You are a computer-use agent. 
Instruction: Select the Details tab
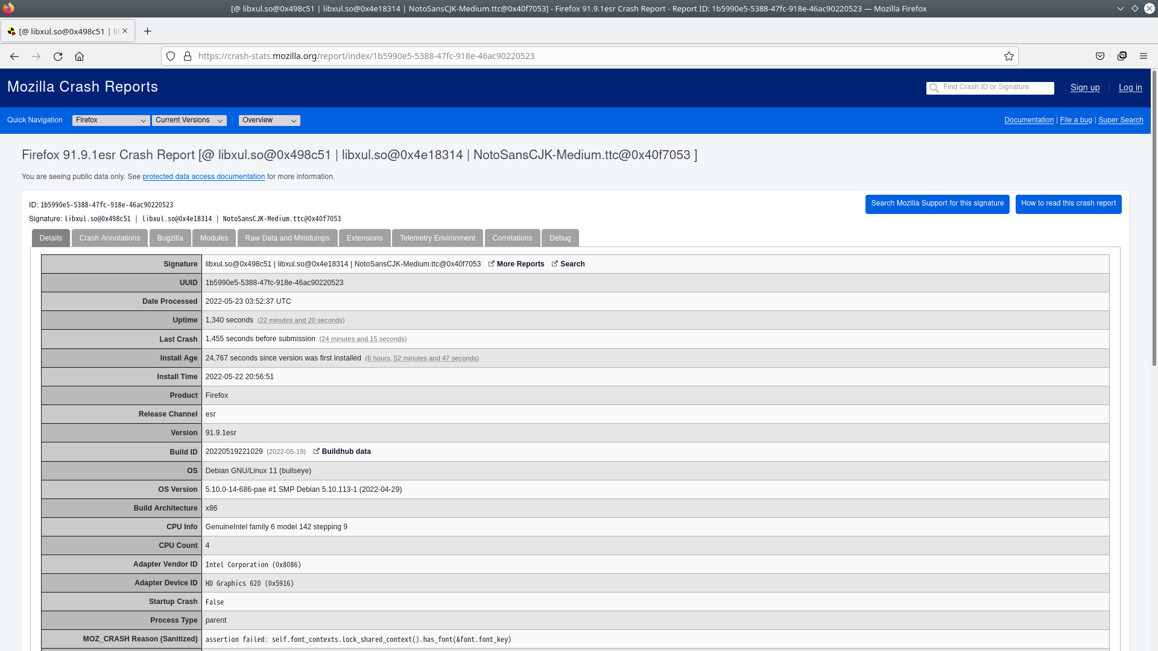tap(51, 238)
